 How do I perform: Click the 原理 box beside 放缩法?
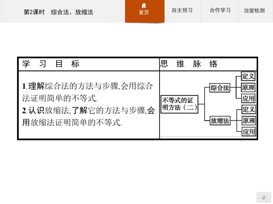pyautogui.click(x=249, y=121)
